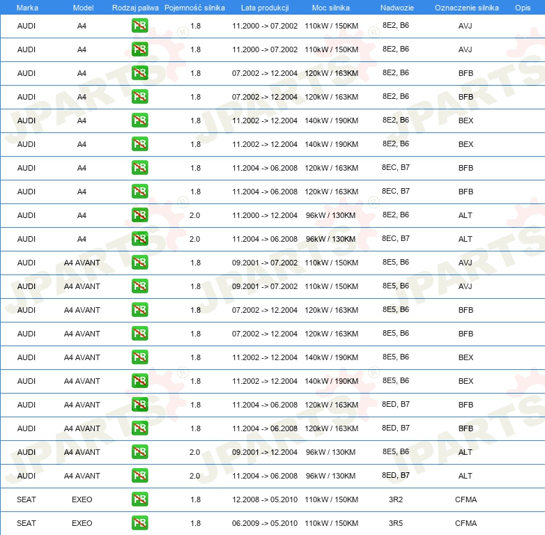This screenshot has width=545, height=535.
Task: Click the CFMA engine code in 3R5 row
Action: (466, 523)
